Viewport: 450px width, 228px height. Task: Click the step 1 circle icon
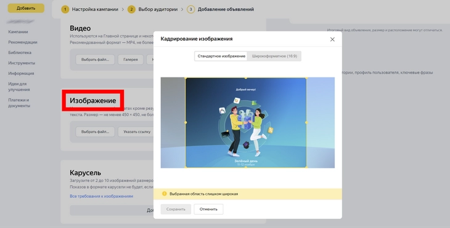(65, 9)
